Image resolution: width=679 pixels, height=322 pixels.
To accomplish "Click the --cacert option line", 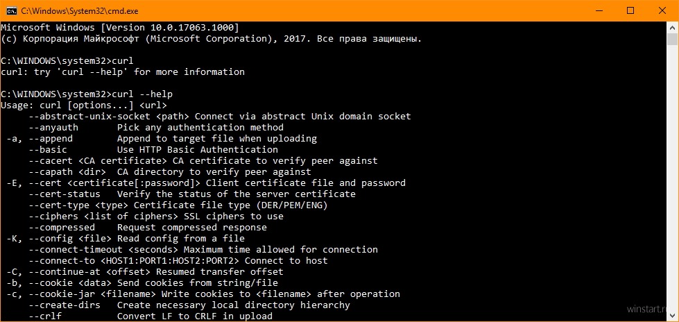I will (x=203, y=161).
